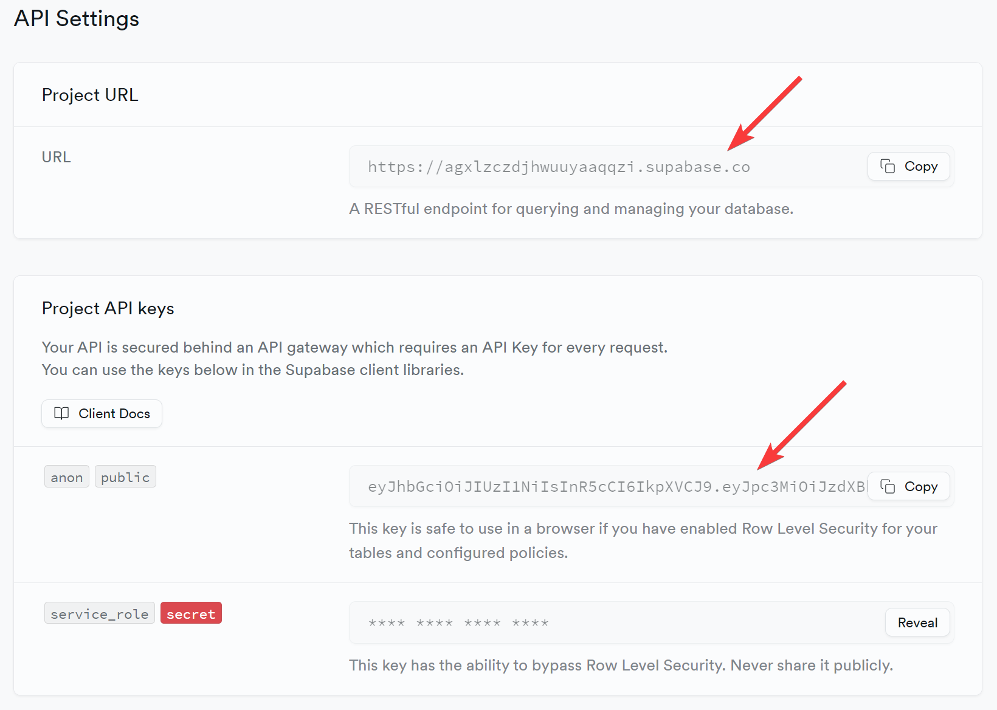Screen dimensions: 997x710
Task: Click the red secret tag
Action: 191,613
